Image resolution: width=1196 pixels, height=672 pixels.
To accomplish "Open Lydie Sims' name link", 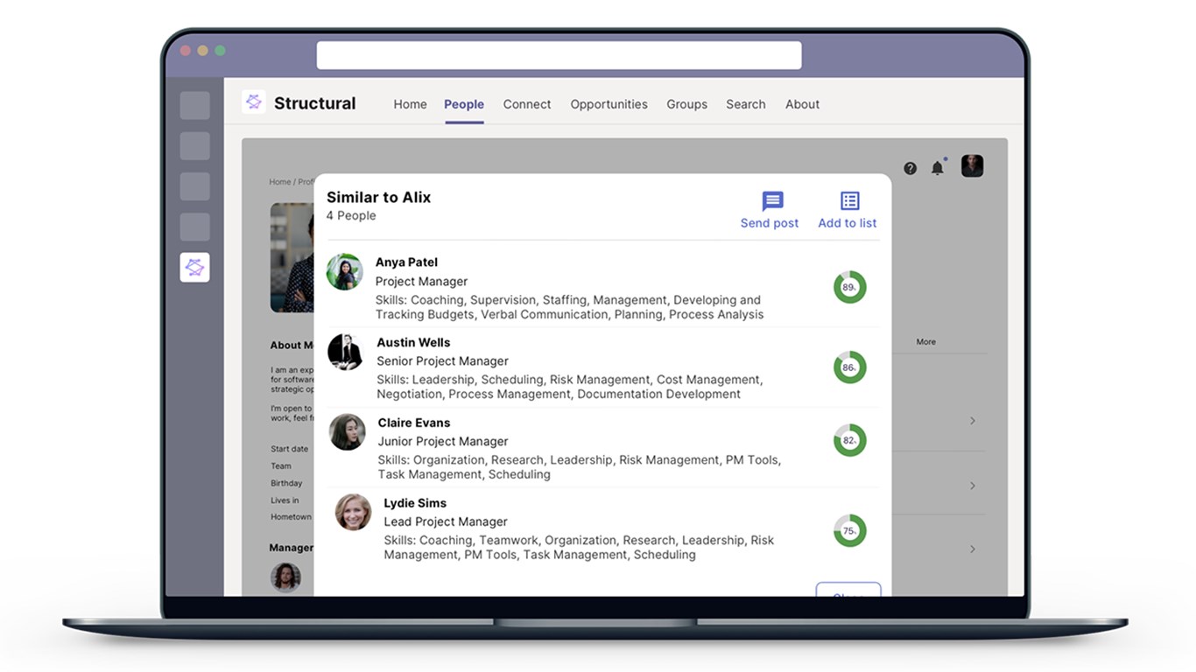I will pos(415,503).
